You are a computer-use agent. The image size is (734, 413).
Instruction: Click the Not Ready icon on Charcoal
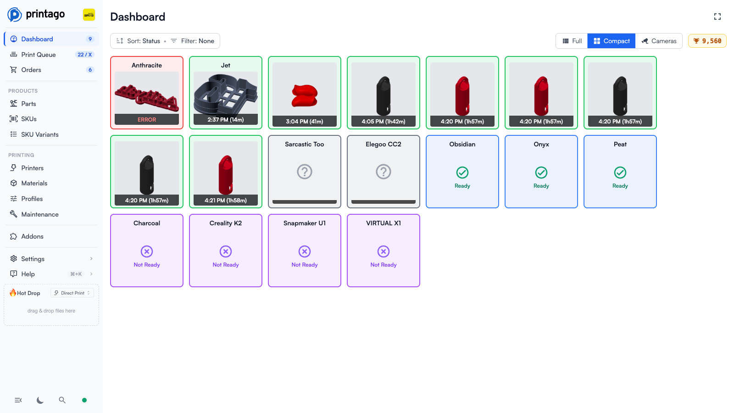[x=147, y=251]
